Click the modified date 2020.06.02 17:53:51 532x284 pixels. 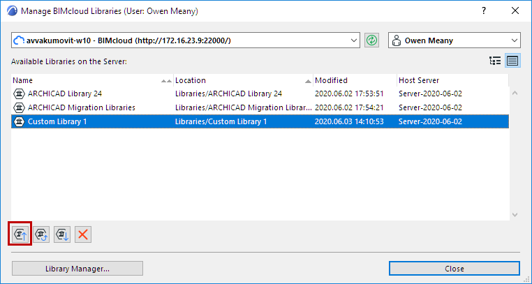click(349, 94)
